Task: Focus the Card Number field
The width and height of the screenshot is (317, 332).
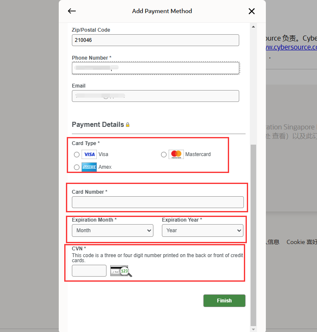Action: tap(158, 202)
